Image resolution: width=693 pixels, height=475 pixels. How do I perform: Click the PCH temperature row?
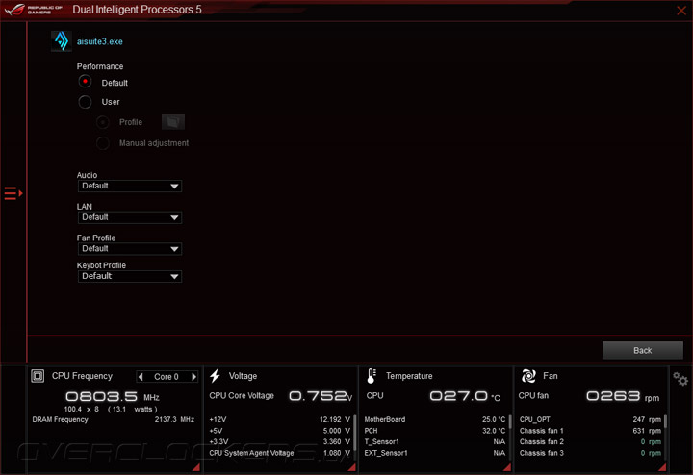(435, 431)
